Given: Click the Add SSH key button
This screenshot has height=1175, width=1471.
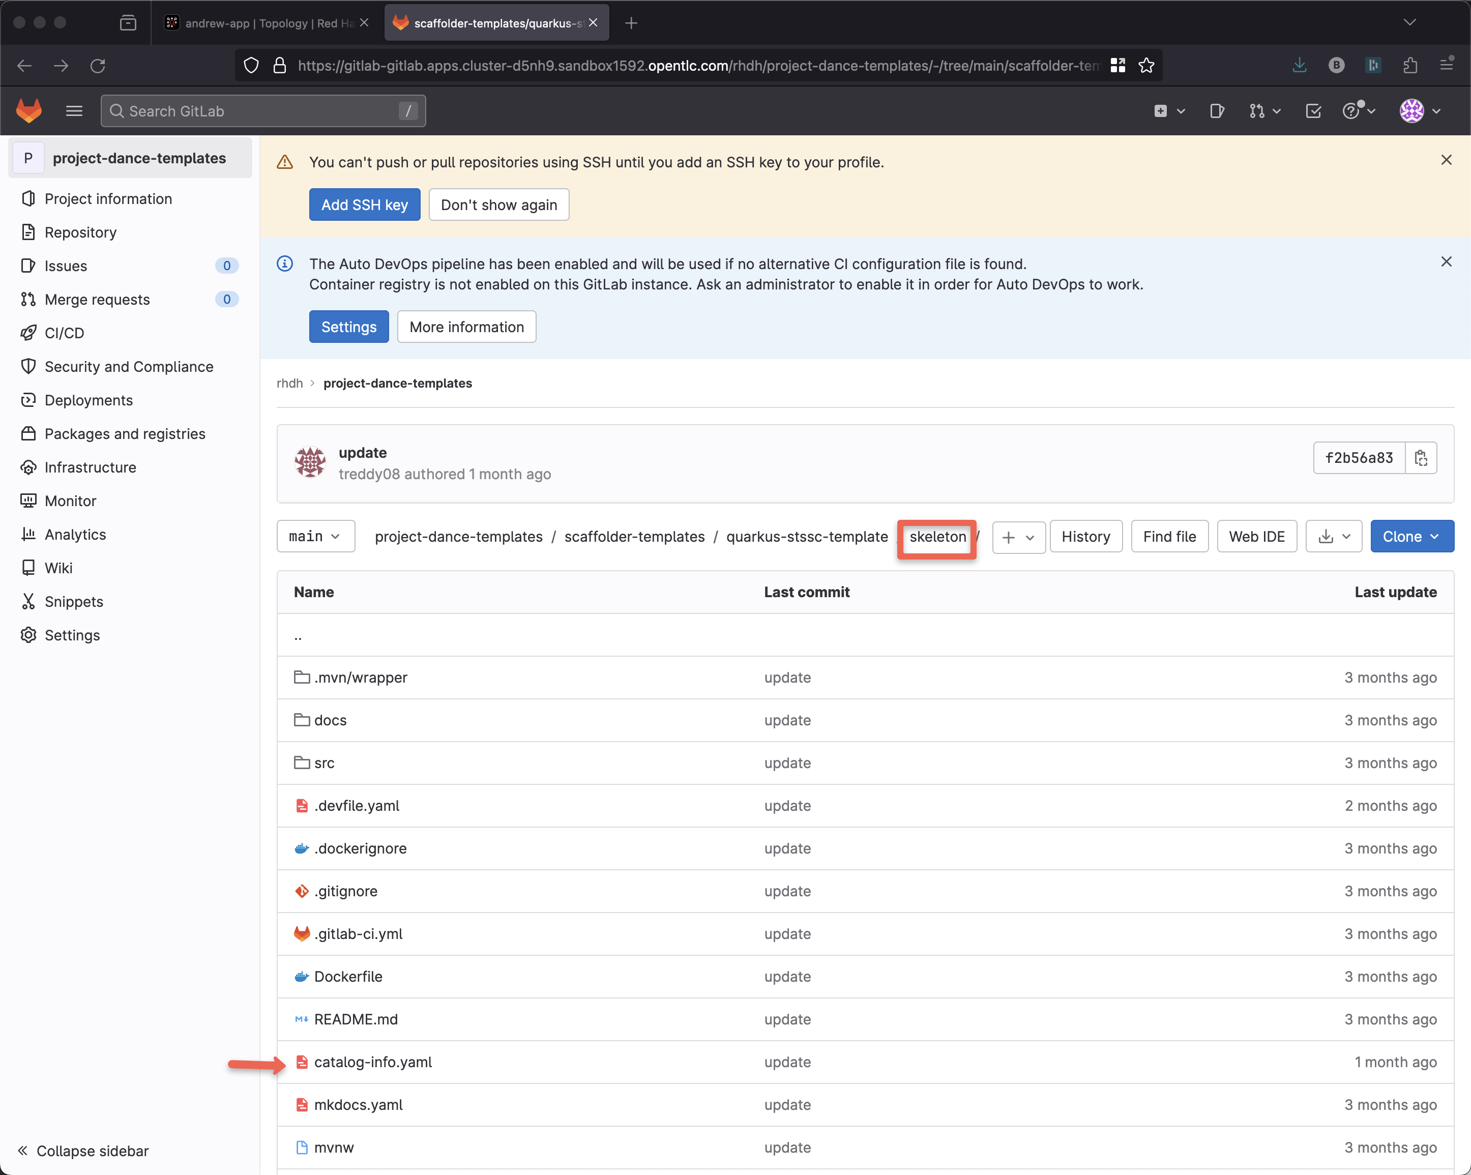Looking at the screenshot, I should click(364, 204).
